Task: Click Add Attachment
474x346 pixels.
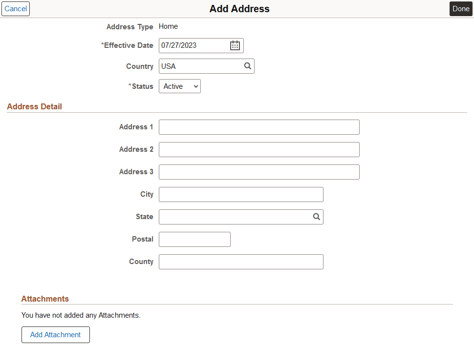Action: [x=55, y=335]
